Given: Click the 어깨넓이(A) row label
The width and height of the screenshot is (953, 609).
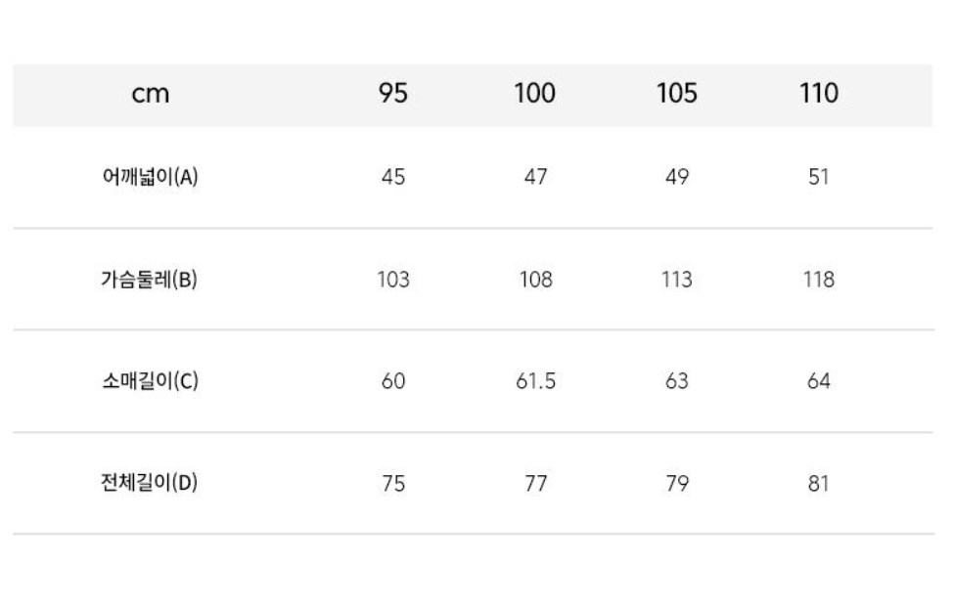Looking at the screenshot, I should (x=150, y=177).
